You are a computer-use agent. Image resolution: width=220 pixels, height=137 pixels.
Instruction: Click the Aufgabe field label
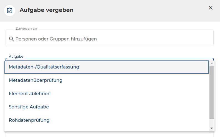pyautogui.click(x=16, y=57)
